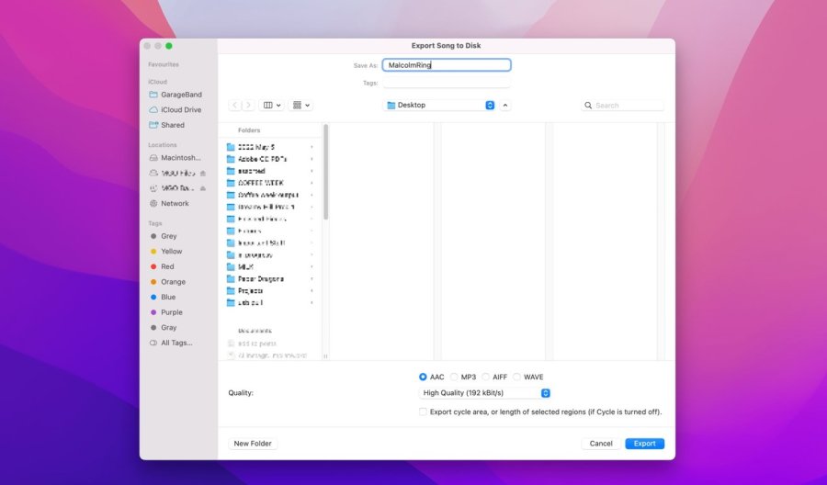
Task: Select the AIFF format radio button
Action: click(486, 377)
